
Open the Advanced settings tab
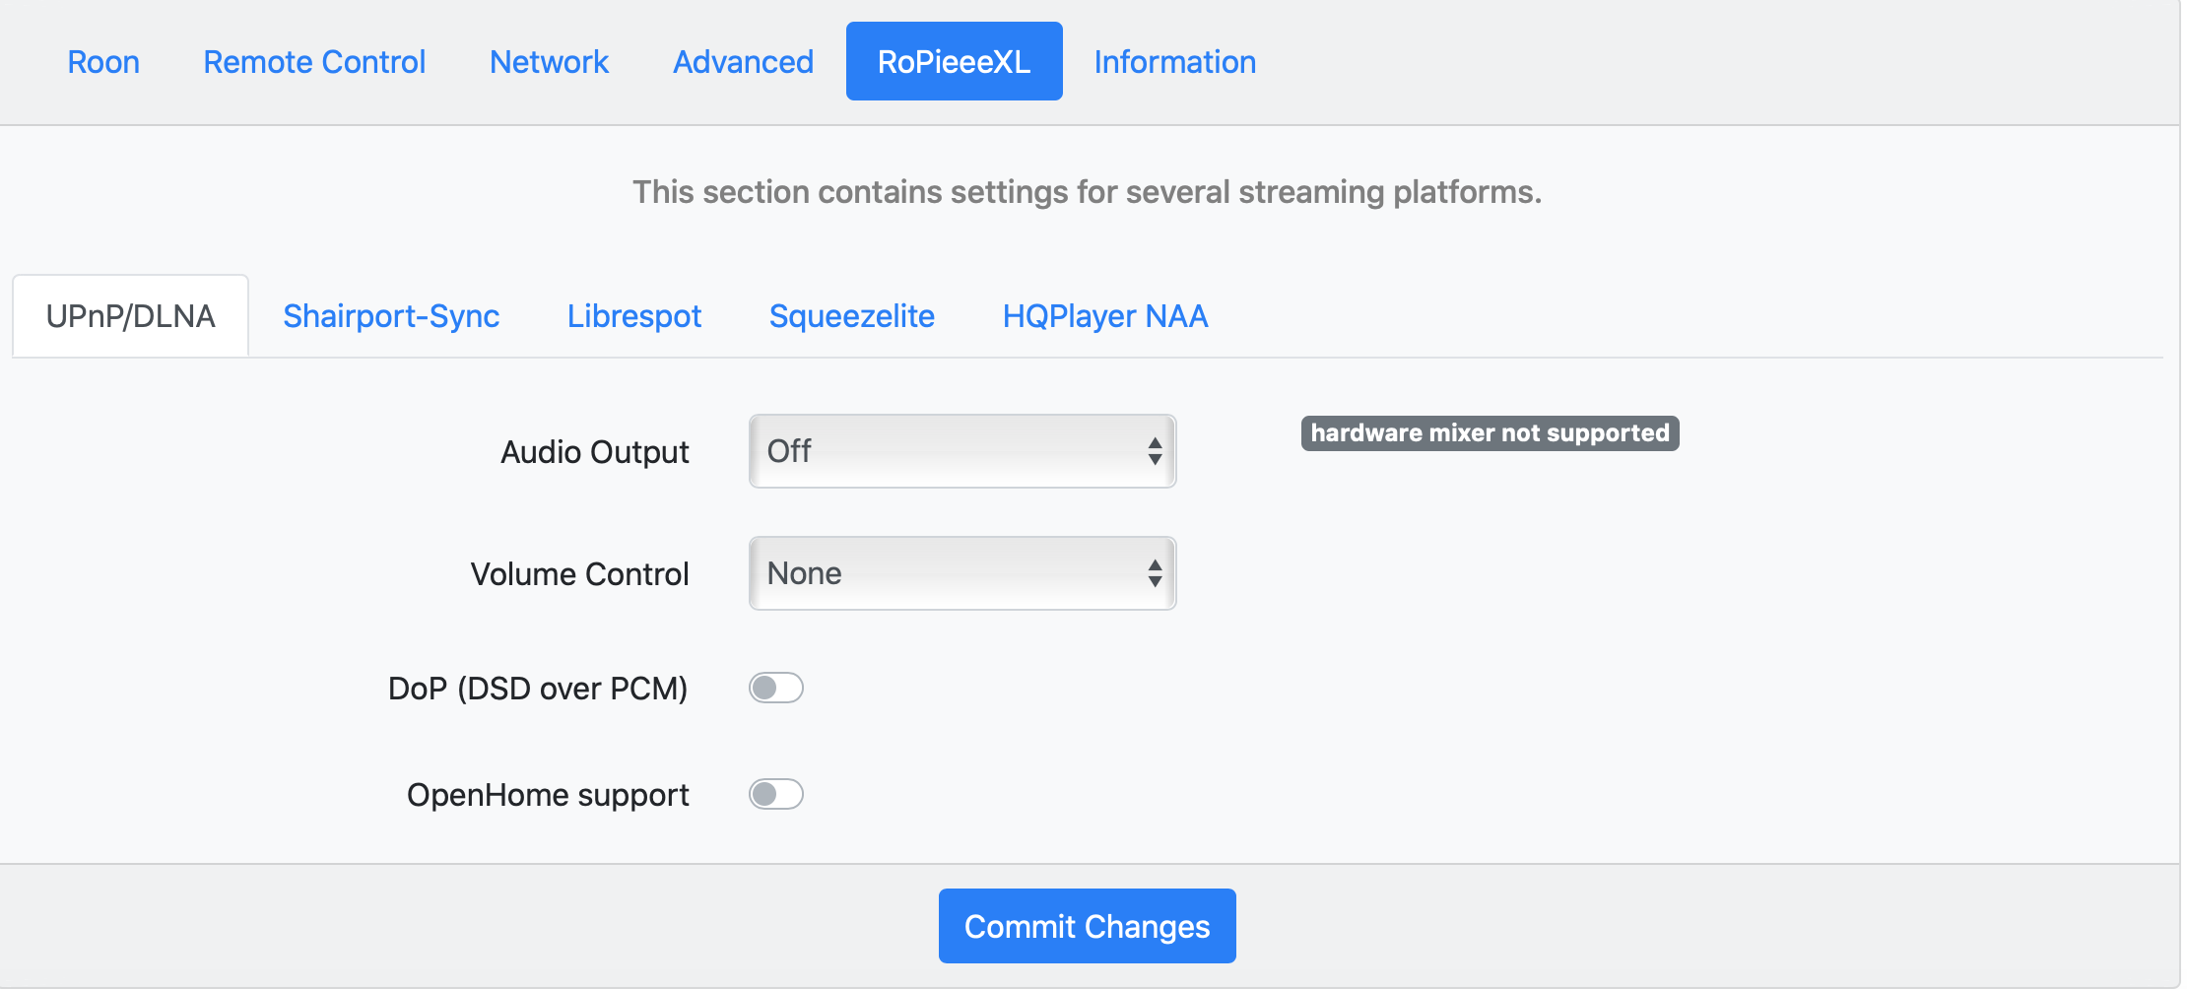coord(743,62)
